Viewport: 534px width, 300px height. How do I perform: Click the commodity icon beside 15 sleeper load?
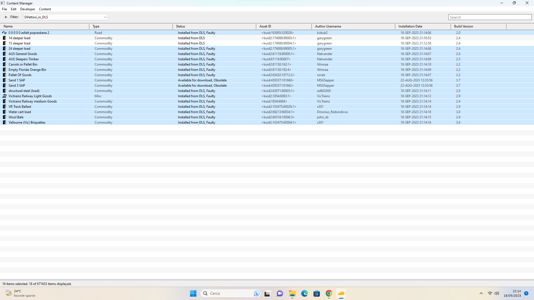tap(4, 43)
